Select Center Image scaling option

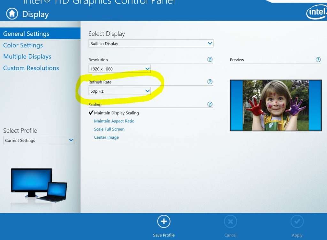[x=106, y=137]
